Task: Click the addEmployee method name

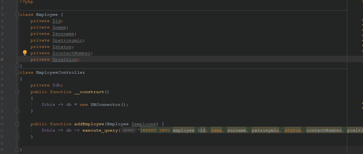Action: 89,124
